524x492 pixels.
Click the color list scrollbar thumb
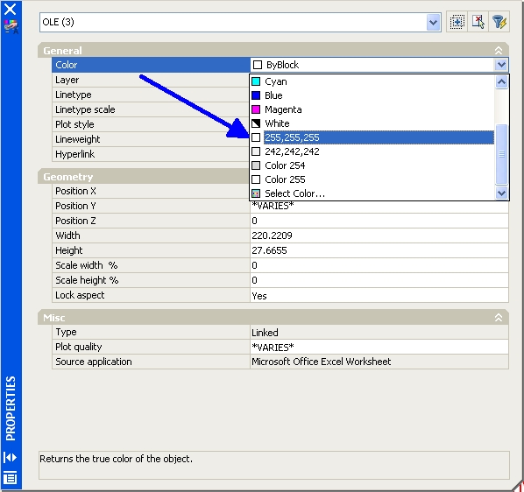click(x=501, y=154)
